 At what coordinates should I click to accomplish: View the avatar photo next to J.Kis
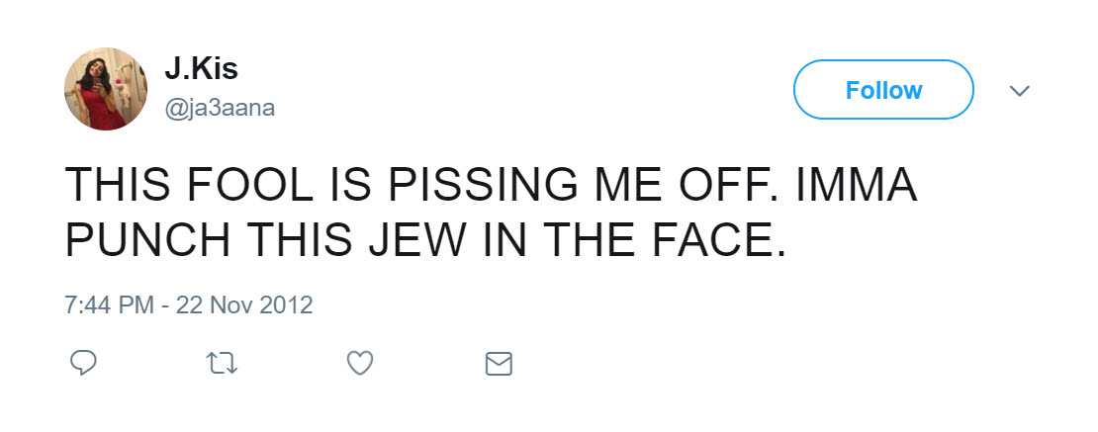pyautogui.click(x=108, y=89)
